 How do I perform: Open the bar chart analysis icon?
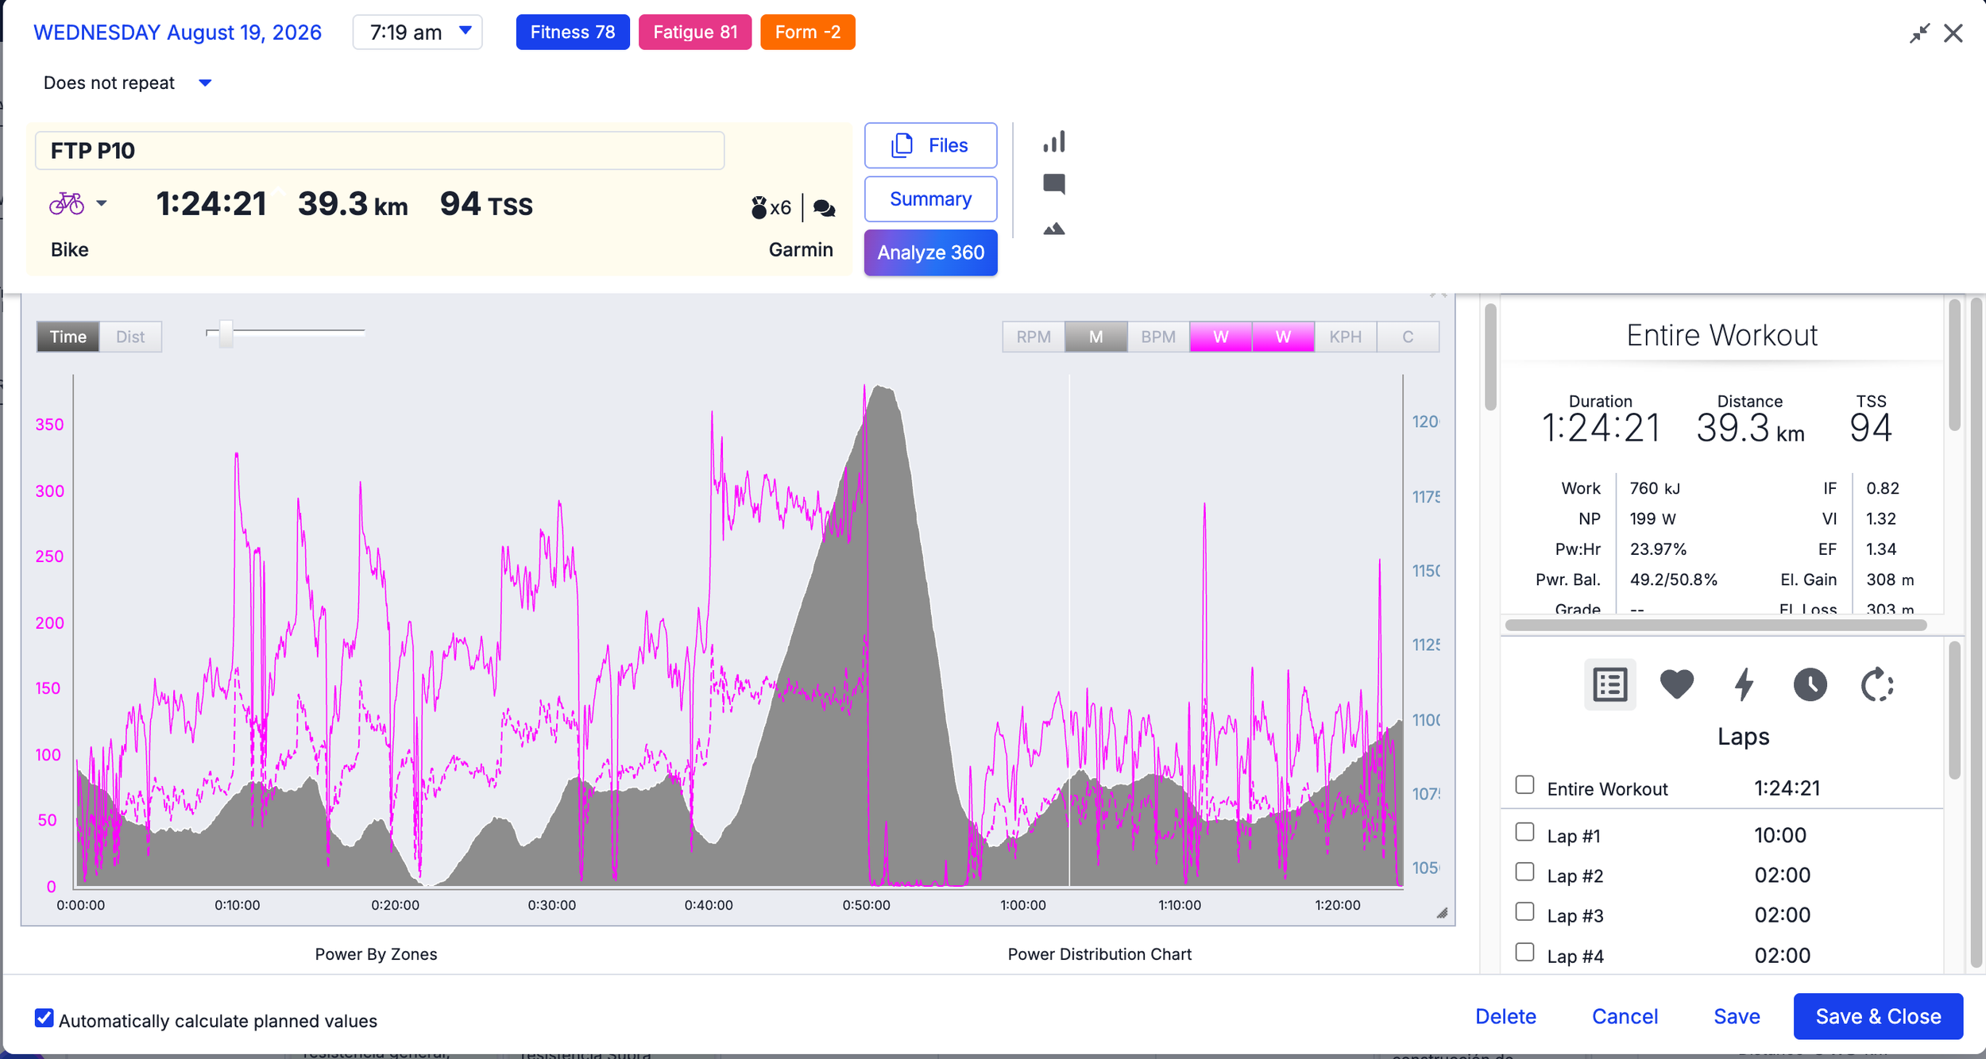1053,143
